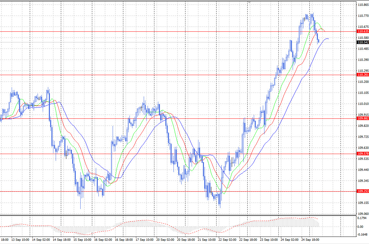Click the 109.915 value on price scale
Image resolution: width=369 pixels, height=244 pixels.
point(363,115)
